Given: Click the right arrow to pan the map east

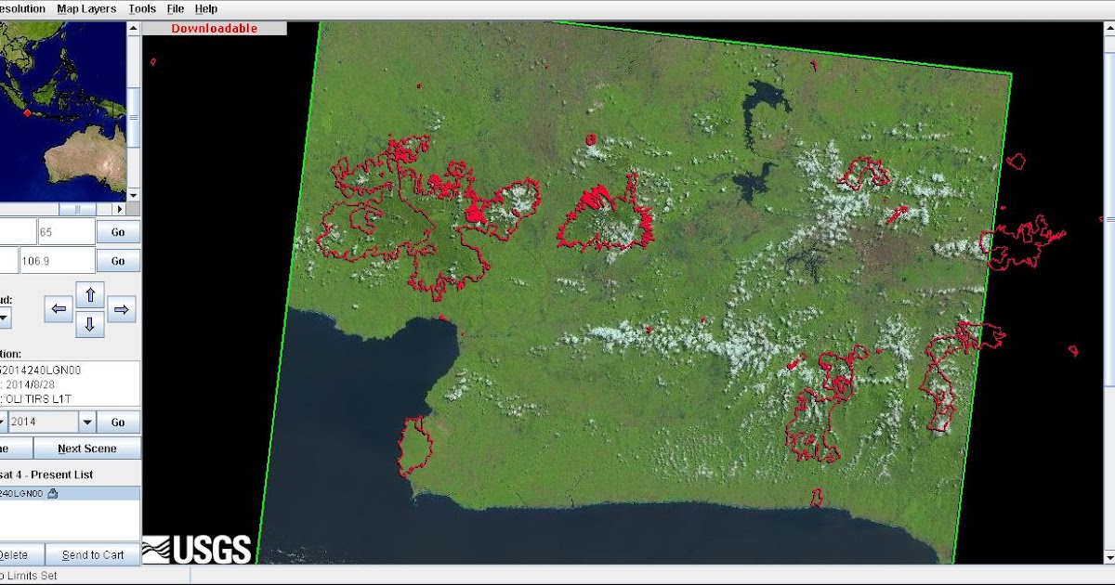Looking at the screenshot, I should pos(121,307).
